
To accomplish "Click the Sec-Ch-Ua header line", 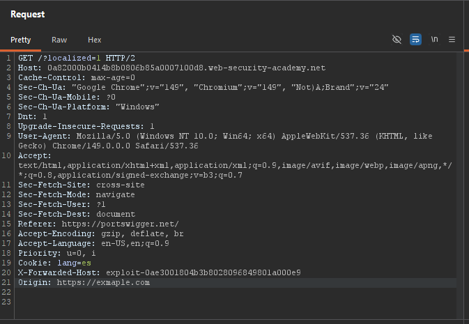I will (203, 87).
